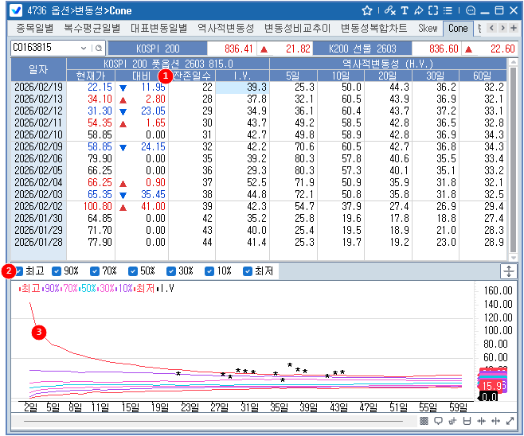524x436 pixels.
Task: Toggle the 50% percentile checkbox
Action: pos(132,271)
